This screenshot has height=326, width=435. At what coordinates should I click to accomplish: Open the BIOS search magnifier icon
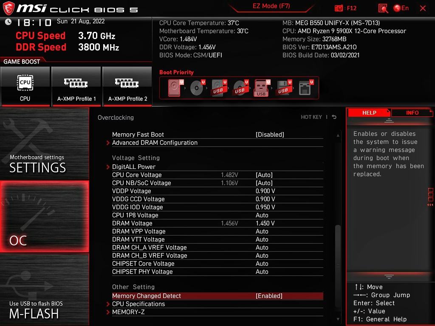[x=383, y=8]
